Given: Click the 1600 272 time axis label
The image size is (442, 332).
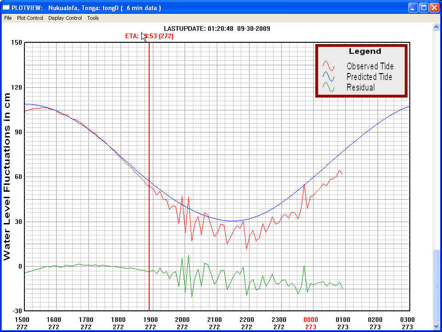Looking at the screenshot, I should 54,323.
